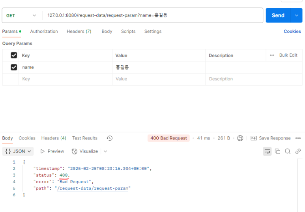
Task: Select the response Body tab
Action: click(7, 138)
